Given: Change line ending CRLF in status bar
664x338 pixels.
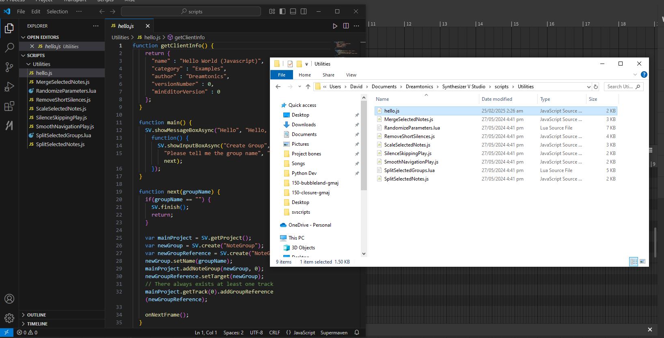Looking at the screenshot, I should [x=274, y=333].
